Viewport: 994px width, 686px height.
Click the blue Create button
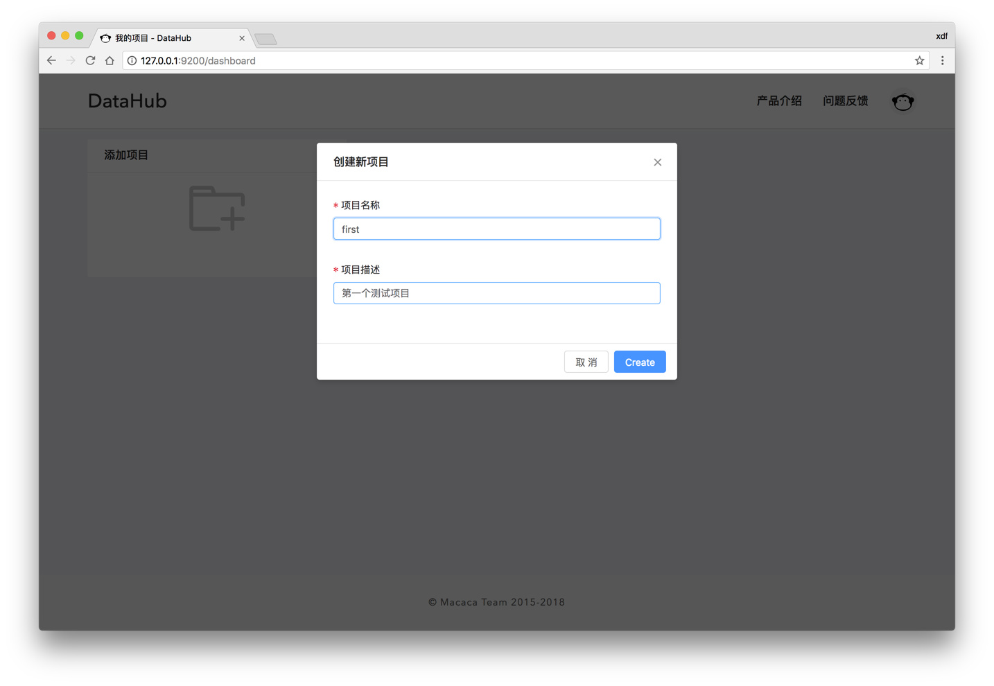639,362
